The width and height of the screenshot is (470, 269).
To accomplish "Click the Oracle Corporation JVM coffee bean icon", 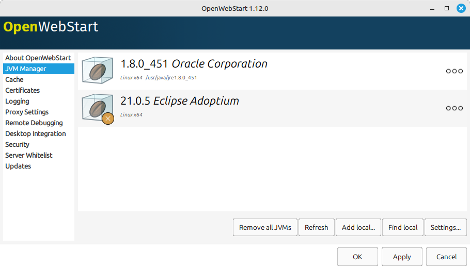I will pos(98,70).
